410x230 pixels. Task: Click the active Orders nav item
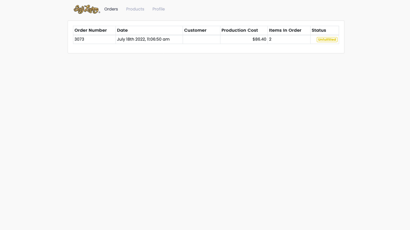click(111, 9)
